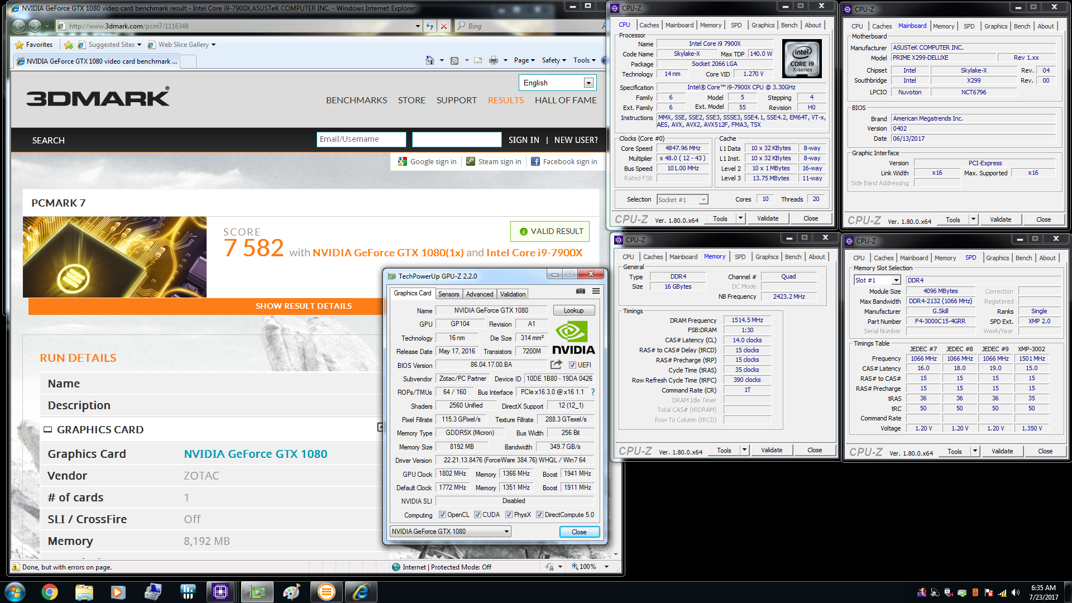
Task: Open the Sensors tab in GPU-Z
Action: pos(448,294)
